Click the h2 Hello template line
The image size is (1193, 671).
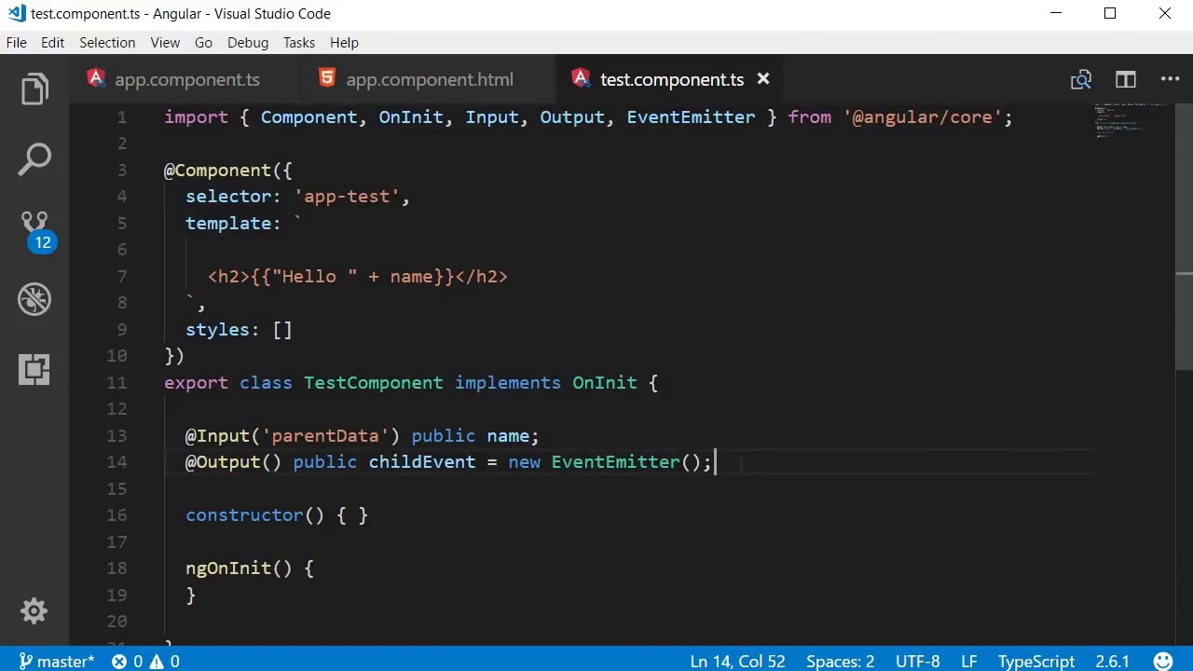pyautogui.click(x=358, y=277)
